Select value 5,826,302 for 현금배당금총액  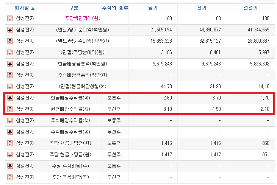coord(260,64)
